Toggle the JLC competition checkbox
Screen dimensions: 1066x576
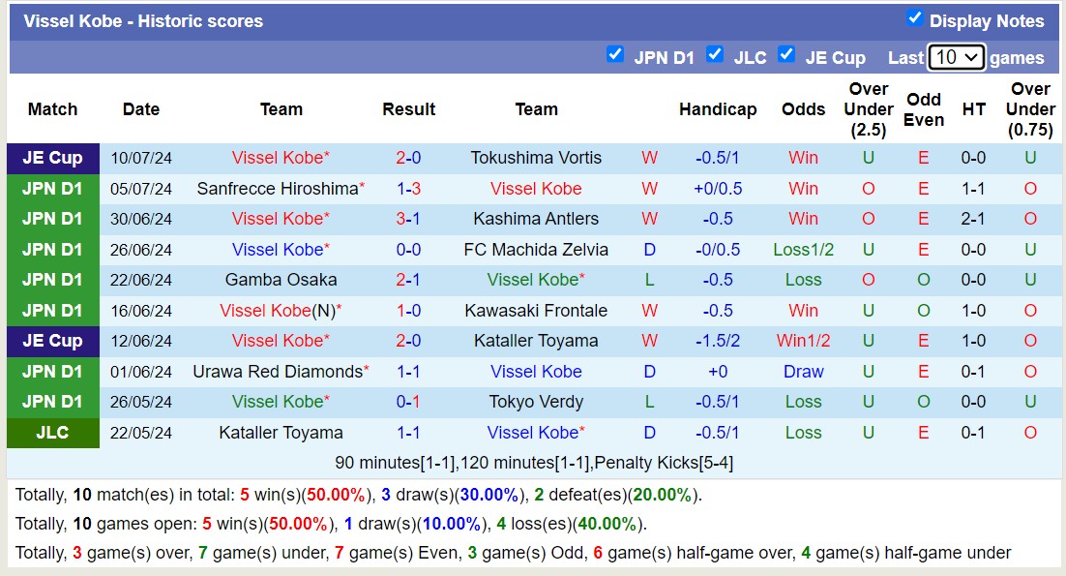[715, 54]
